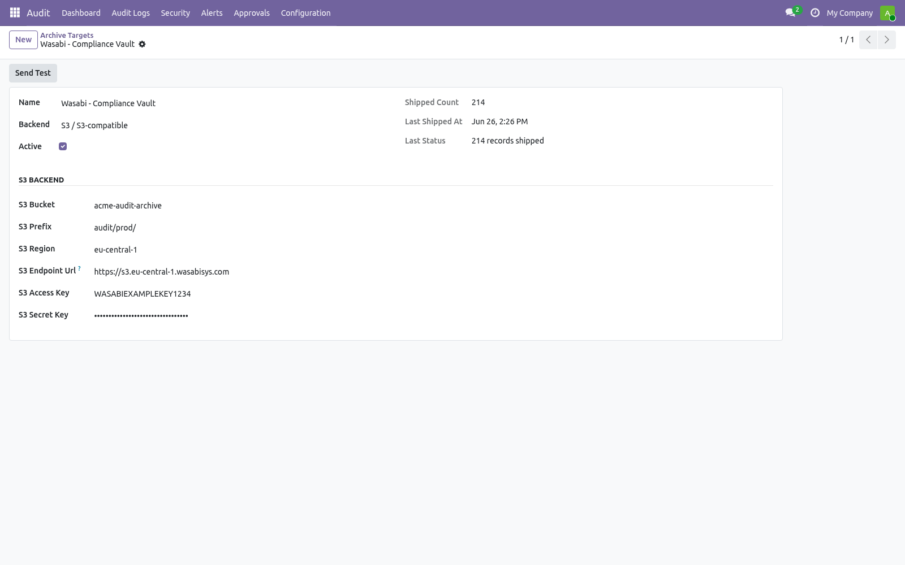Click the Last Status label
Image resolution: width=905 pixels, height=565 pixels.
pos(425,141)
